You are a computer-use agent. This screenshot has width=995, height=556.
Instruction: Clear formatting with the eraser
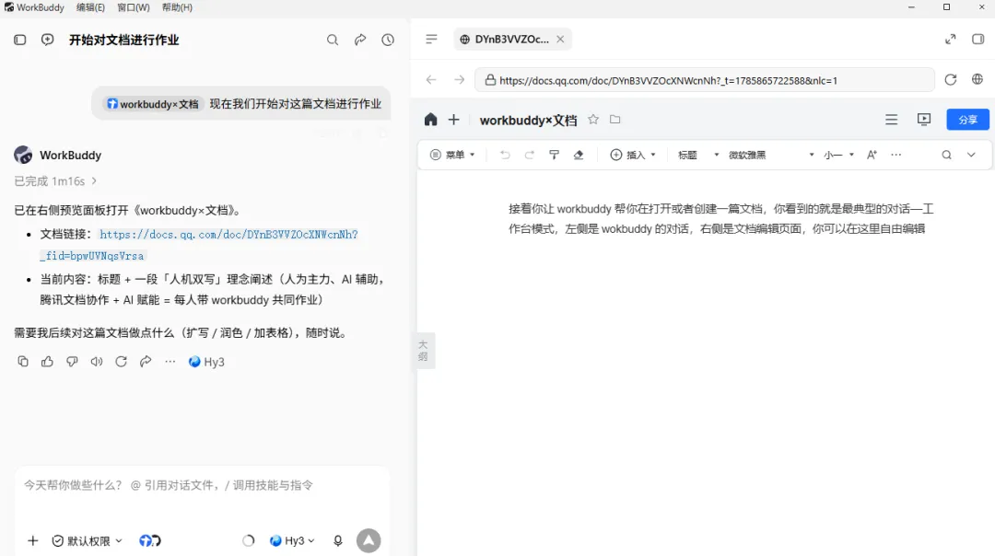(579, 155)
